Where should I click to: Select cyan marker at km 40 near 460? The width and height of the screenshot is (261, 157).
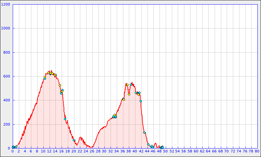point(136,93)
